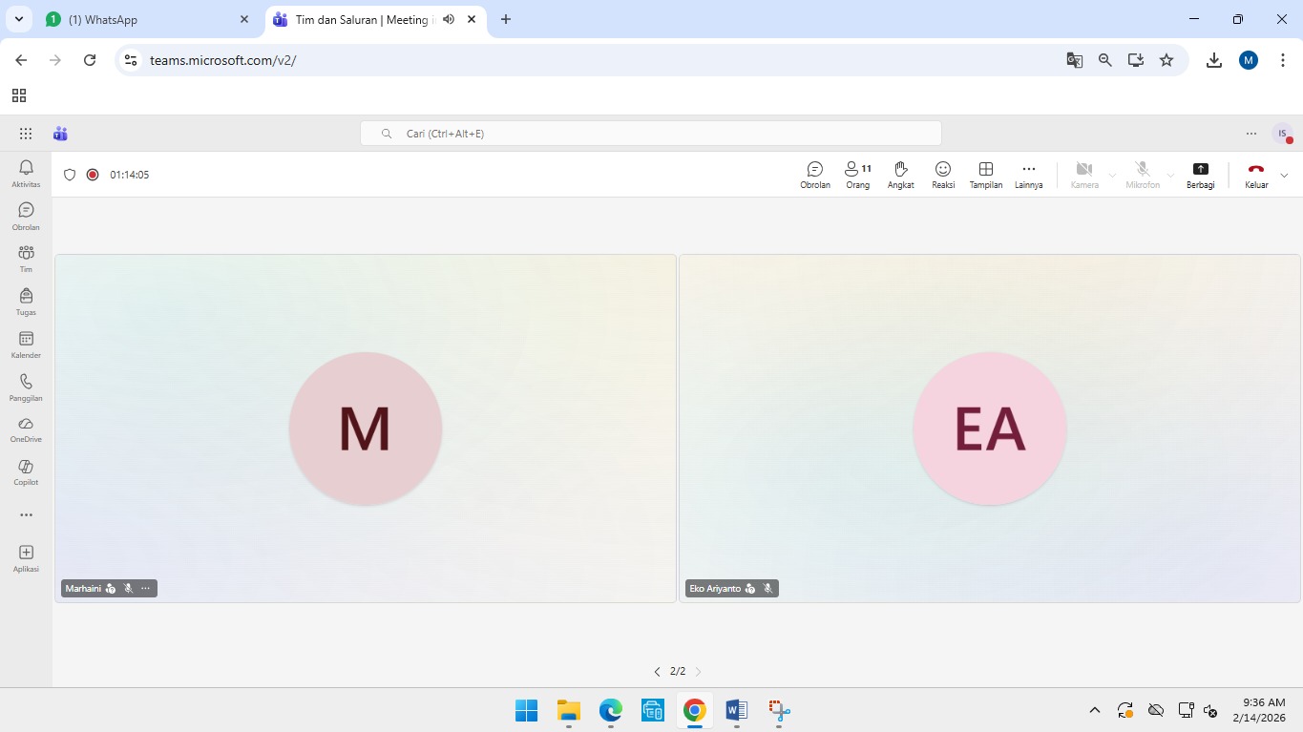Image resolution: width=1303 pixels, height=732 pixels.
Task: Open the Lainnya more actions menu
Action: (1028, 175)
